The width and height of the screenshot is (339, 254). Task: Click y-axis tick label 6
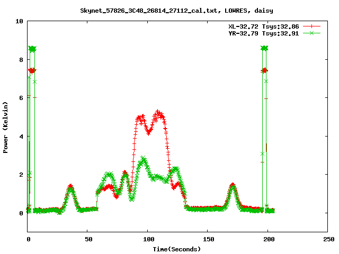point(21,98)
